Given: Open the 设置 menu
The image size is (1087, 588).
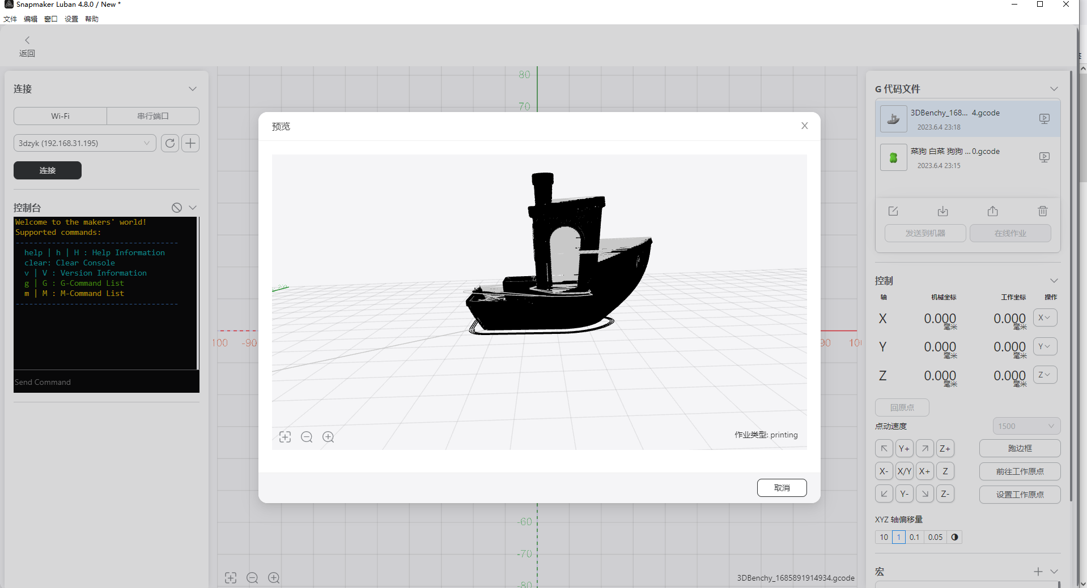Looking at the screenshot, I should tap(71, 19).
